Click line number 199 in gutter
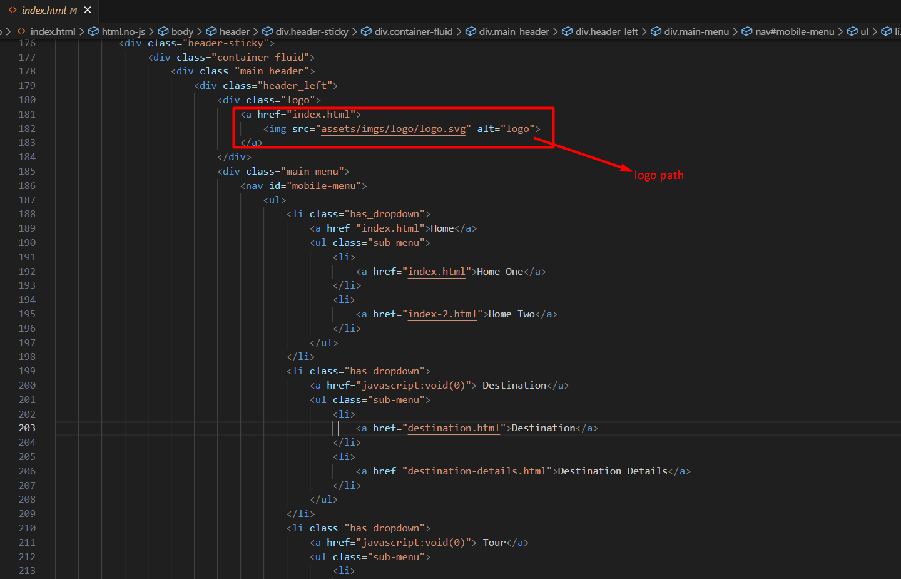901x579 pixels. click(x=27, y=371)
